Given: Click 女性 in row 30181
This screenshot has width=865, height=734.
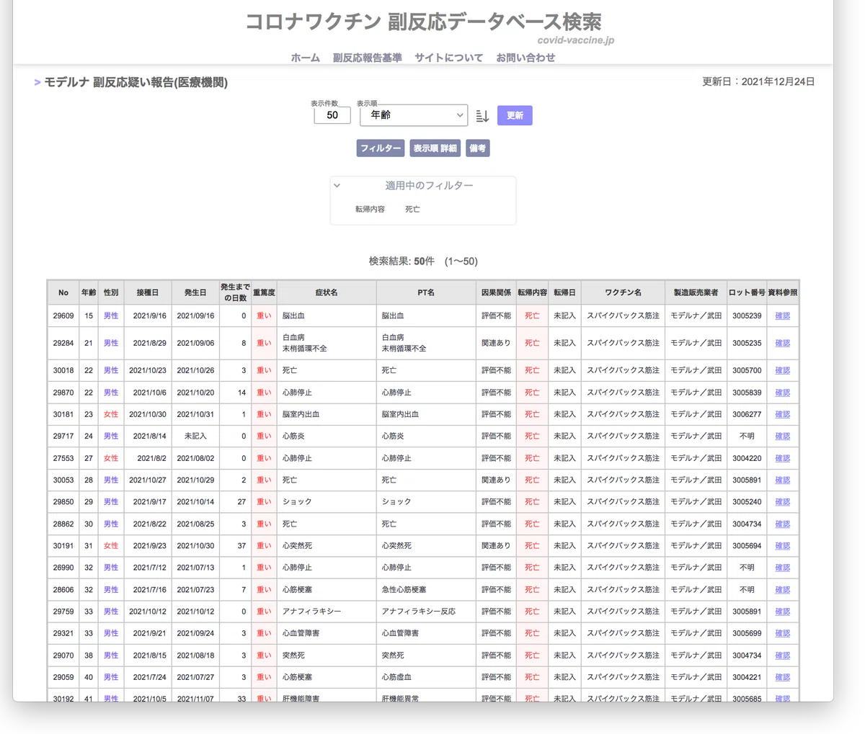Looking at the screenshot, I should [x=111, y=414].
